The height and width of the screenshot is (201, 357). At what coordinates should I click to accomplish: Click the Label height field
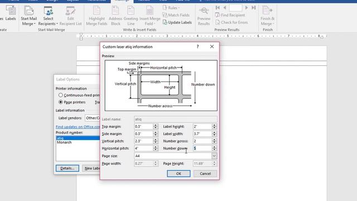(202, 127)
